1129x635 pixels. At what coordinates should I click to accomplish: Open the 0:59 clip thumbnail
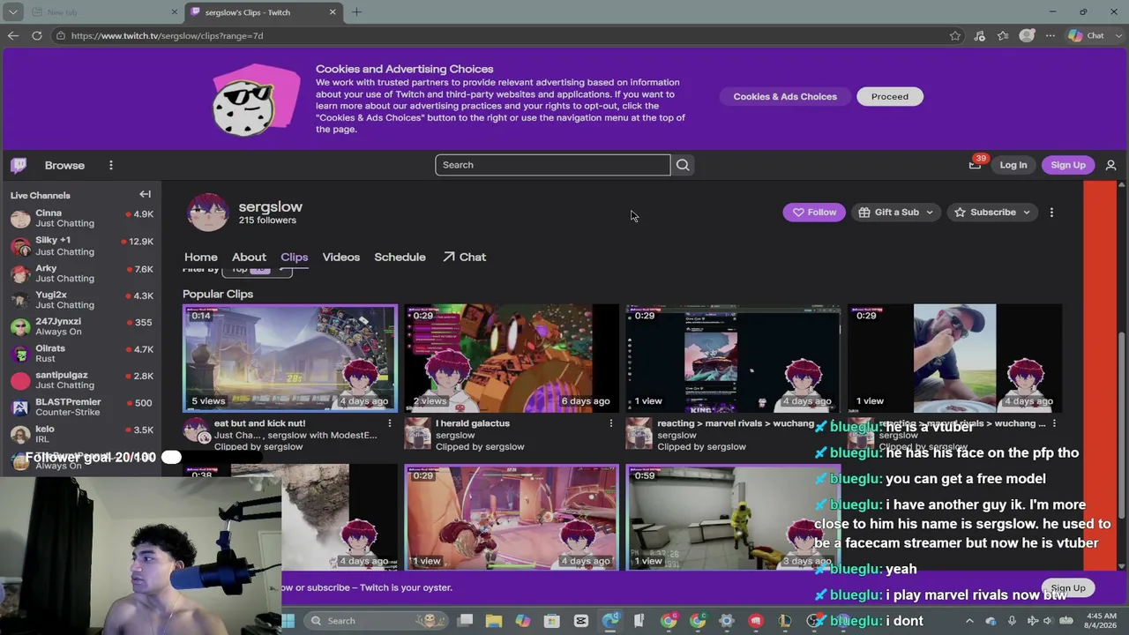pyautogui.click(x=733, y=518)
